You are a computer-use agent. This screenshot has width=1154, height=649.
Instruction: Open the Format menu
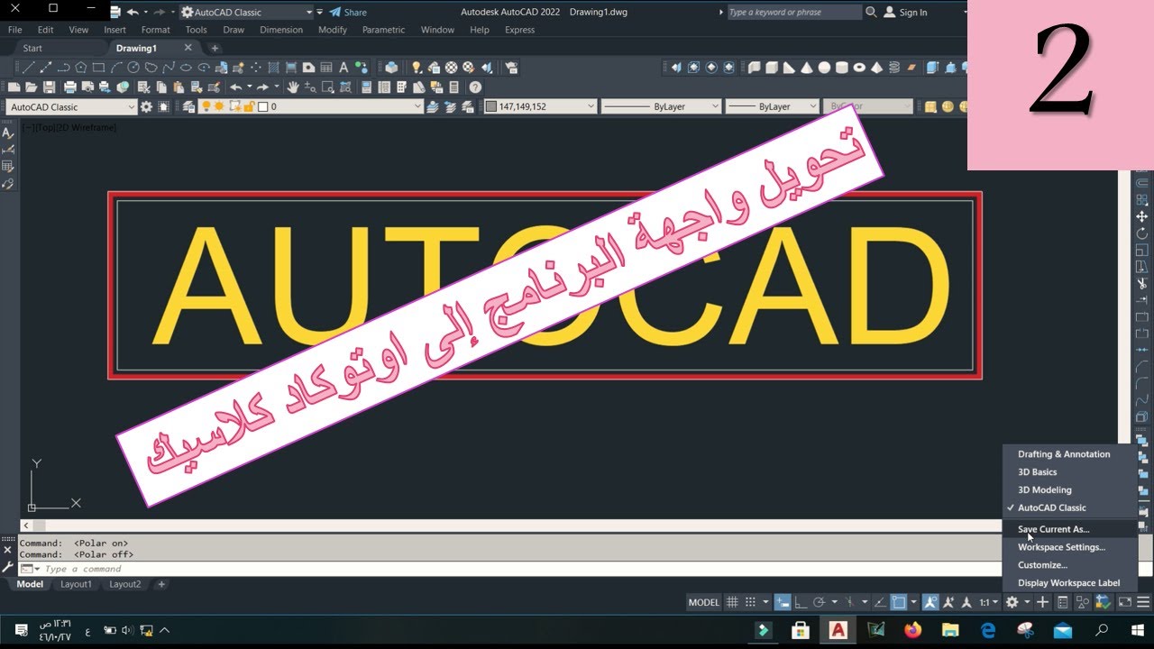pyautogui.click(x=155, y=30)
